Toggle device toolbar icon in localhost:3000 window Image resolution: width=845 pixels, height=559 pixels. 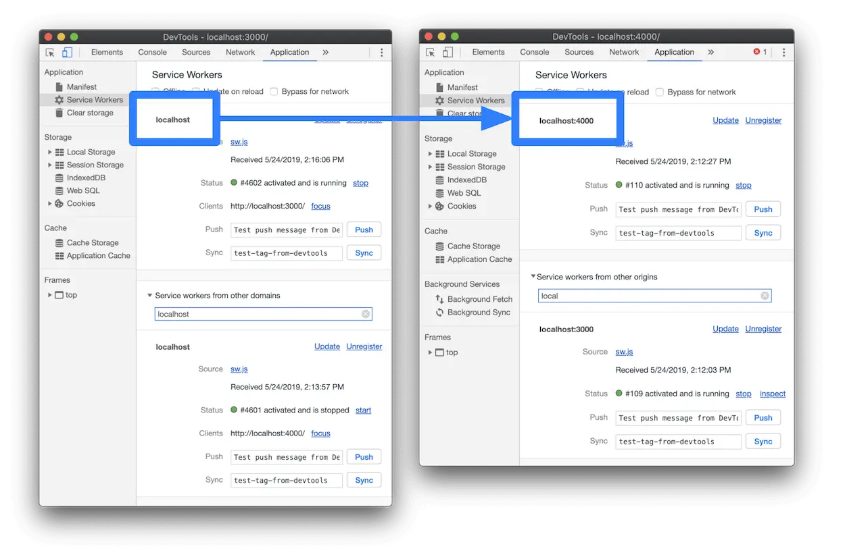tap(67, 53)
